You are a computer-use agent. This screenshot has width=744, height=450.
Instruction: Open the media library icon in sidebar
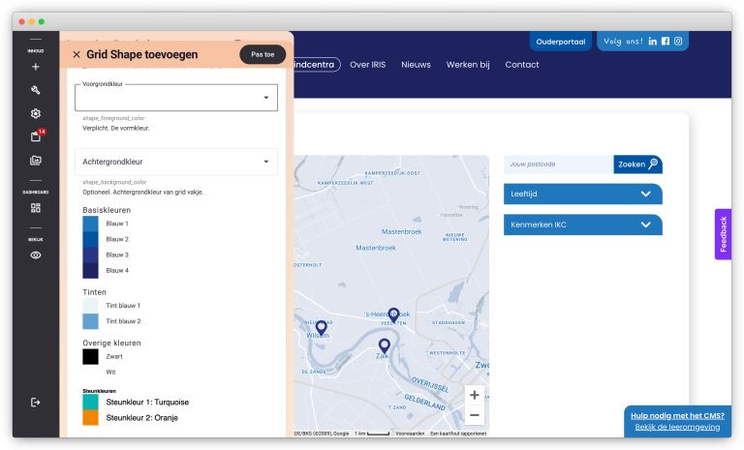(36, 161)
